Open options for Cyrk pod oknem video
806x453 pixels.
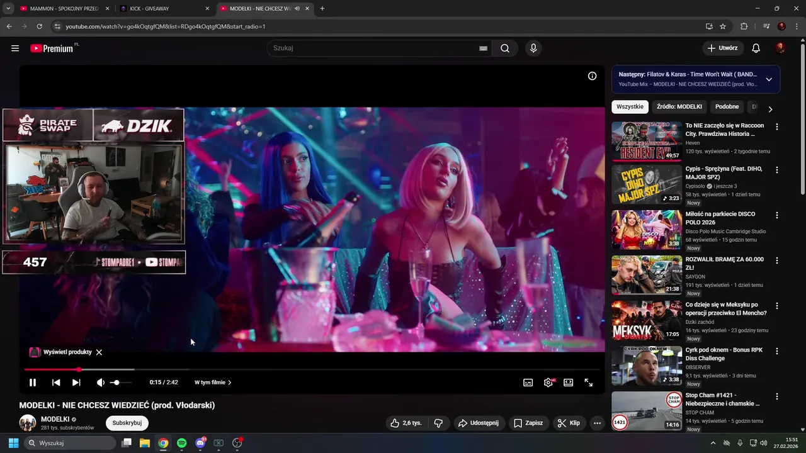click(x=776, y=351)
